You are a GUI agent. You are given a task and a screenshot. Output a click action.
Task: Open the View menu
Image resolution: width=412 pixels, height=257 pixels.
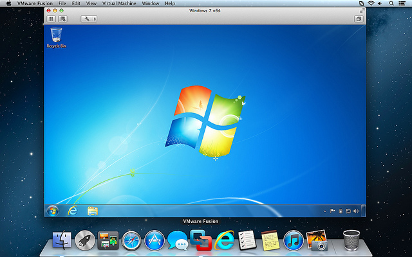(x=91, y=3)
